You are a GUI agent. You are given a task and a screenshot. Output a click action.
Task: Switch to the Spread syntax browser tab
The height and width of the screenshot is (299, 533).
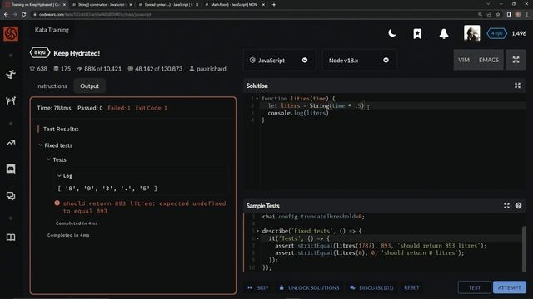coord(168,5)
